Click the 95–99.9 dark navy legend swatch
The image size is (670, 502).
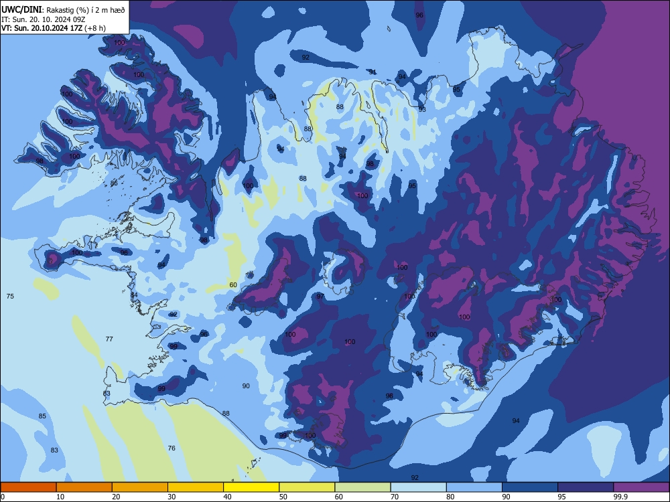coord(586,487)
